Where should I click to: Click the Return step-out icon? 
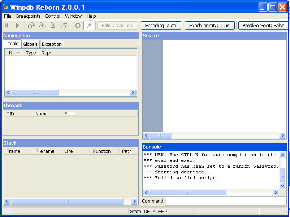click(52, 25)
